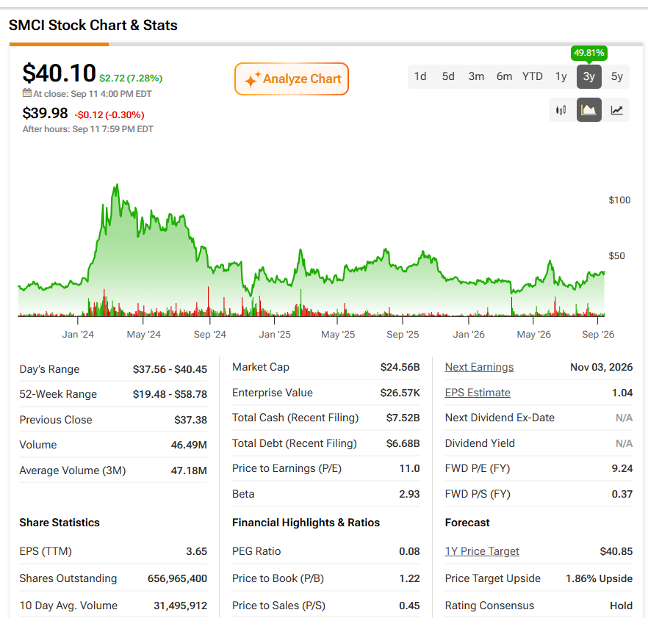Viewport: 648px width, 618px height.
Task: Click the $40.10 closing price
Action: click(59, 73)
